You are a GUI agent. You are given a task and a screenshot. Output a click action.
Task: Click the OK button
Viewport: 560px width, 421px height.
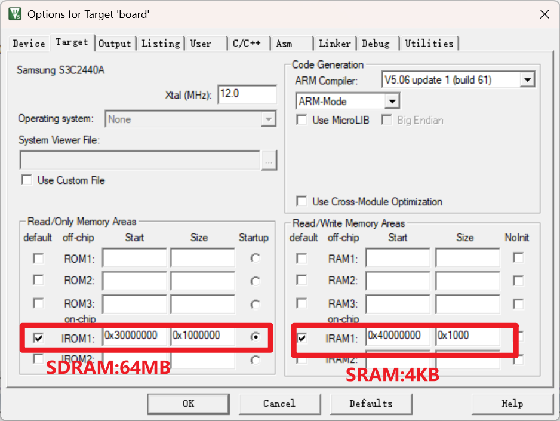pos(189,404)
